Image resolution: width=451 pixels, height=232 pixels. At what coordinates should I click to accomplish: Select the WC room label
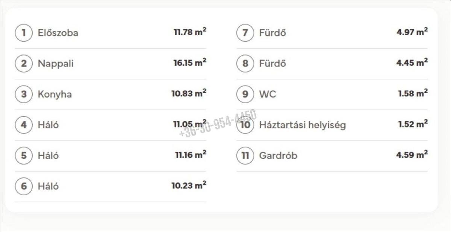(x=268, y=94)
